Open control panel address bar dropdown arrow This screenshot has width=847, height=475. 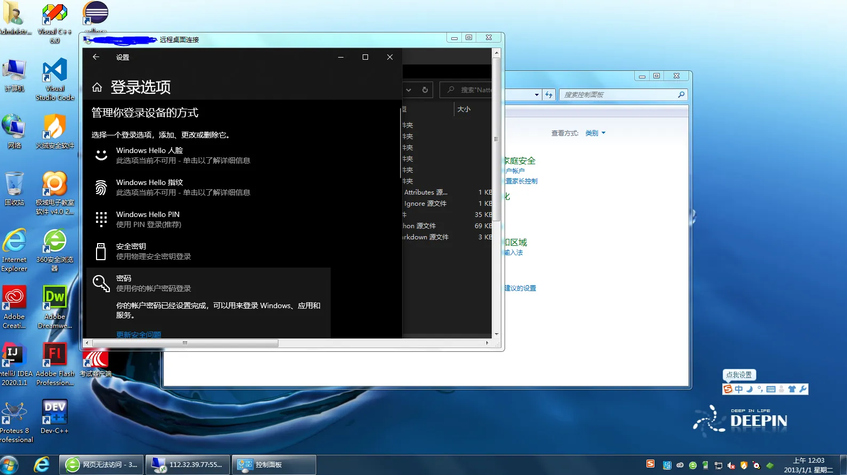pyautogui.click(x=537, y=95)
